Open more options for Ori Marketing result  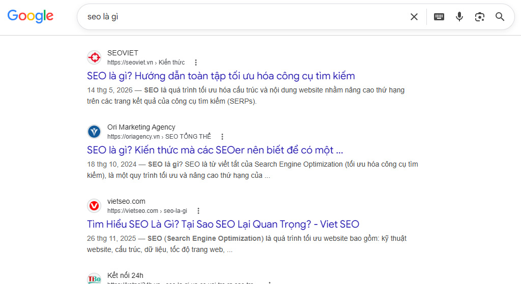[222, 136]
